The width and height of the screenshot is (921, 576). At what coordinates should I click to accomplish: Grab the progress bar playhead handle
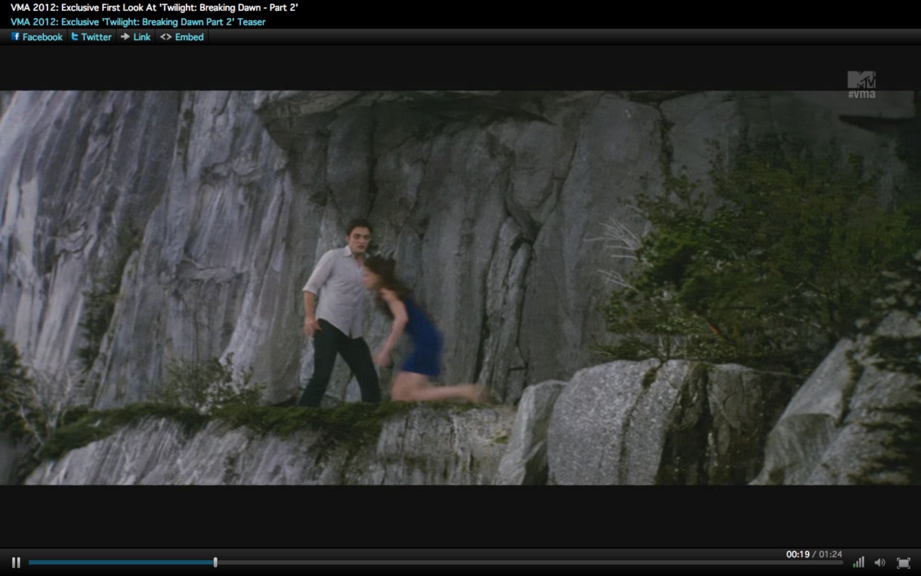click(x=215, y=562)
